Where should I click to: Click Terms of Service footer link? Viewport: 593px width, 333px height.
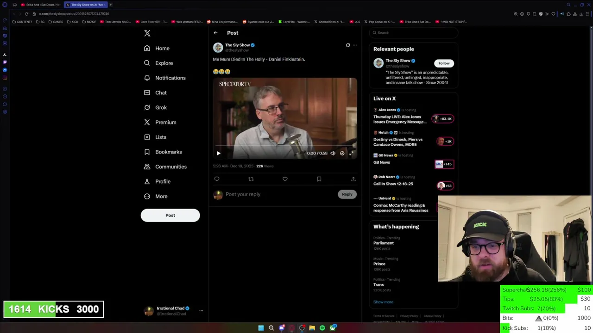point(384,316)
